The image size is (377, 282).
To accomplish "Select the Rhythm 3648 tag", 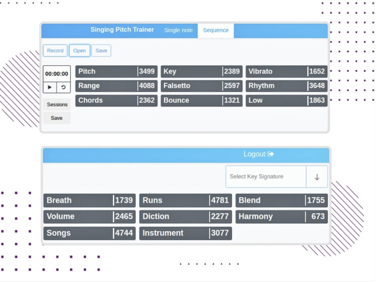I will pyautogui.click(x=287, y=86).
